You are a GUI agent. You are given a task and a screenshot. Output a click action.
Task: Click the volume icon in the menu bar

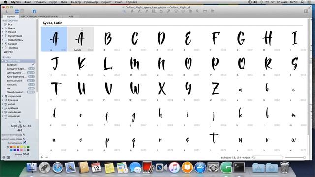[255, 2]
